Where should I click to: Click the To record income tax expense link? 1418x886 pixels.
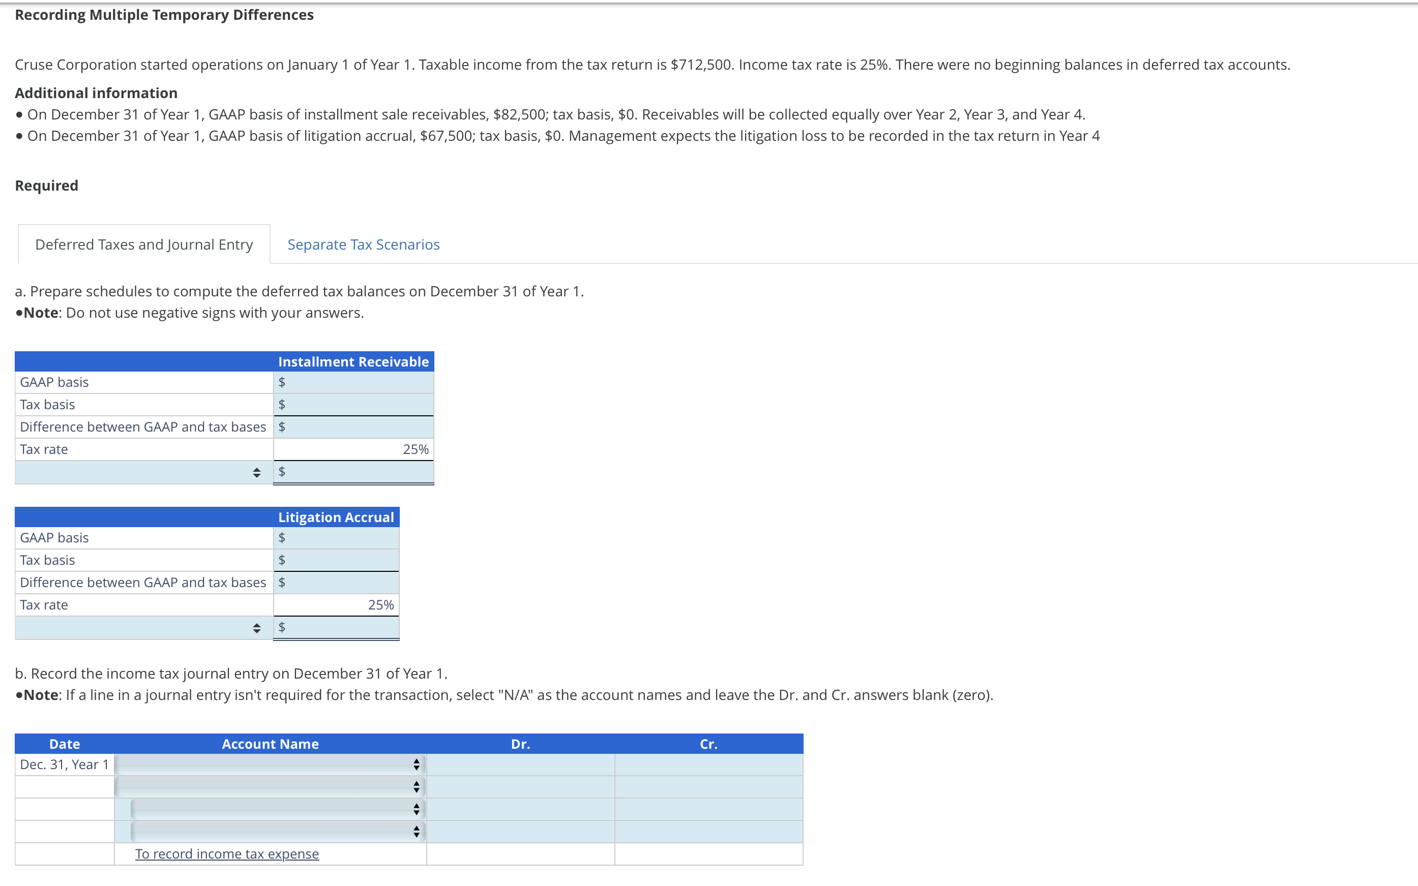[x=227, y=854]
